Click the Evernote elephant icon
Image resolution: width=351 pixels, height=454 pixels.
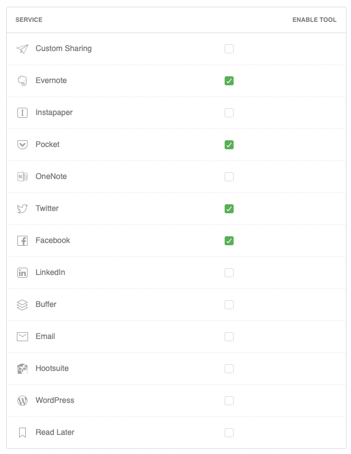click(x=22, y=81)
